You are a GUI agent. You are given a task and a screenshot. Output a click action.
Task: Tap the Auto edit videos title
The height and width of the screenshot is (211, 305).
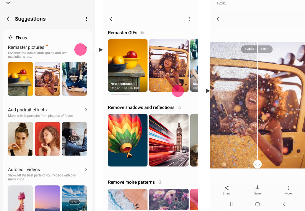[x=24, y=169]
